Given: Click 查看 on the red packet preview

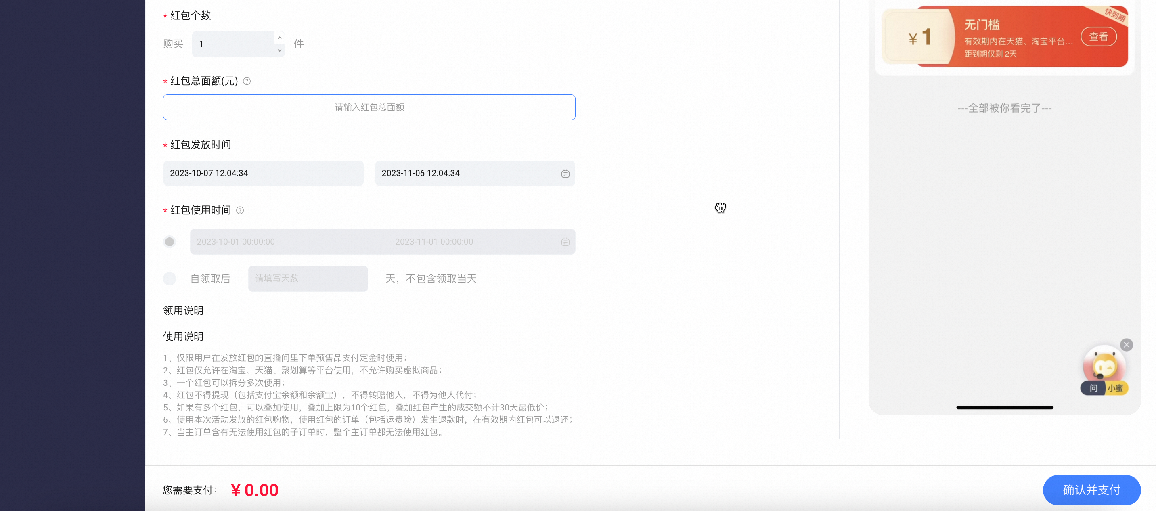Looking at the screenshot, I should click(1098, 37).
